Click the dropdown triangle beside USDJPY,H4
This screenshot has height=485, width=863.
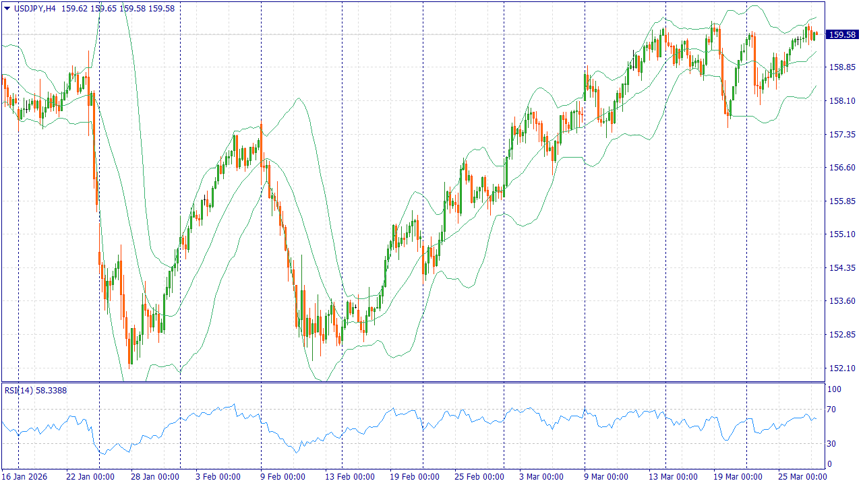[7, 9]
